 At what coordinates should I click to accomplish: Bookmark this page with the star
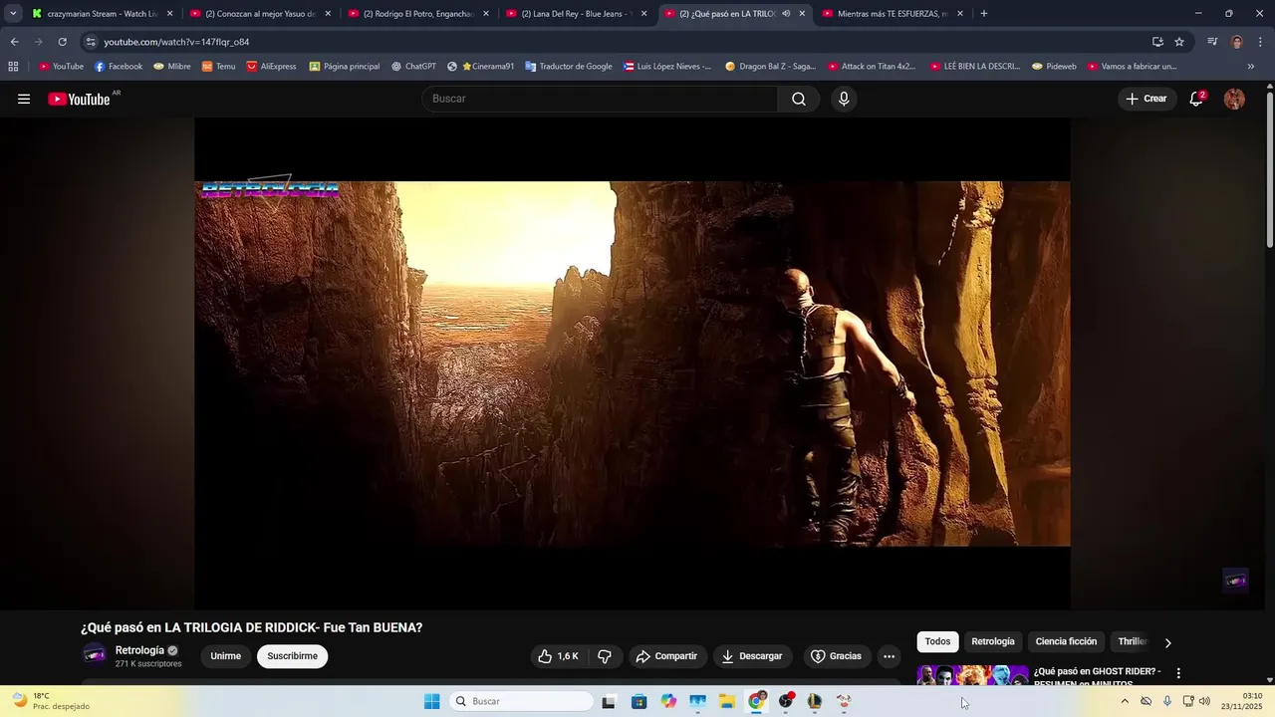1179,42
